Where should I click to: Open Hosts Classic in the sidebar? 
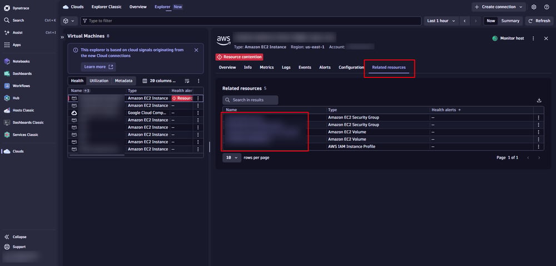point(23,110)
